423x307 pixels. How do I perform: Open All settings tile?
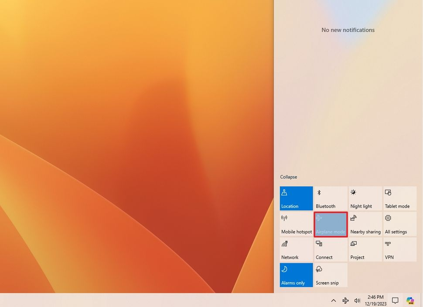pyautogui.click(x=400, y=224)
